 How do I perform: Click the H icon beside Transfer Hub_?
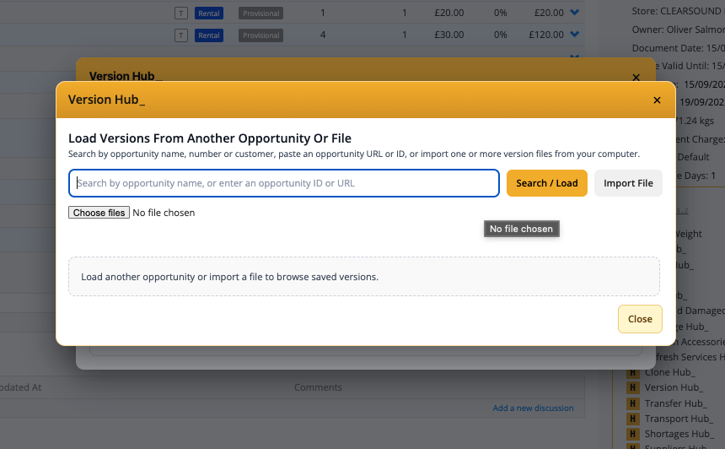click(x=632, y=403)
